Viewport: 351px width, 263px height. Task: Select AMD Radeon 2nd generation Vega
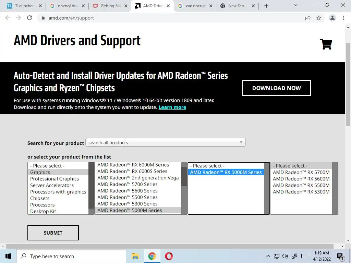(x=138, y=178)
